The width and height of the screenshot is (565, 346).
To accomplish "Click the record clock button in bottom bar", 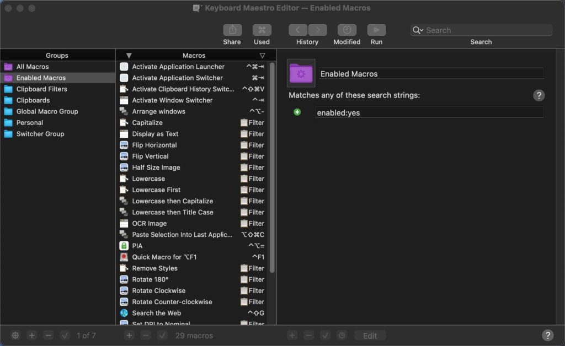I will click(342, 335).
